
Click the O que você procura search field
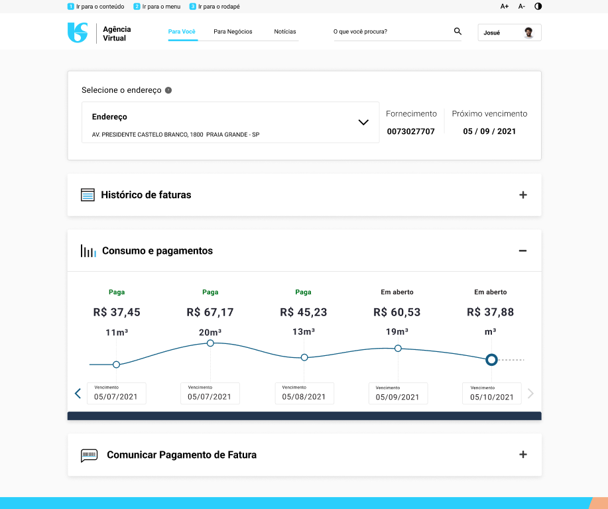click(x=391, y=32)
